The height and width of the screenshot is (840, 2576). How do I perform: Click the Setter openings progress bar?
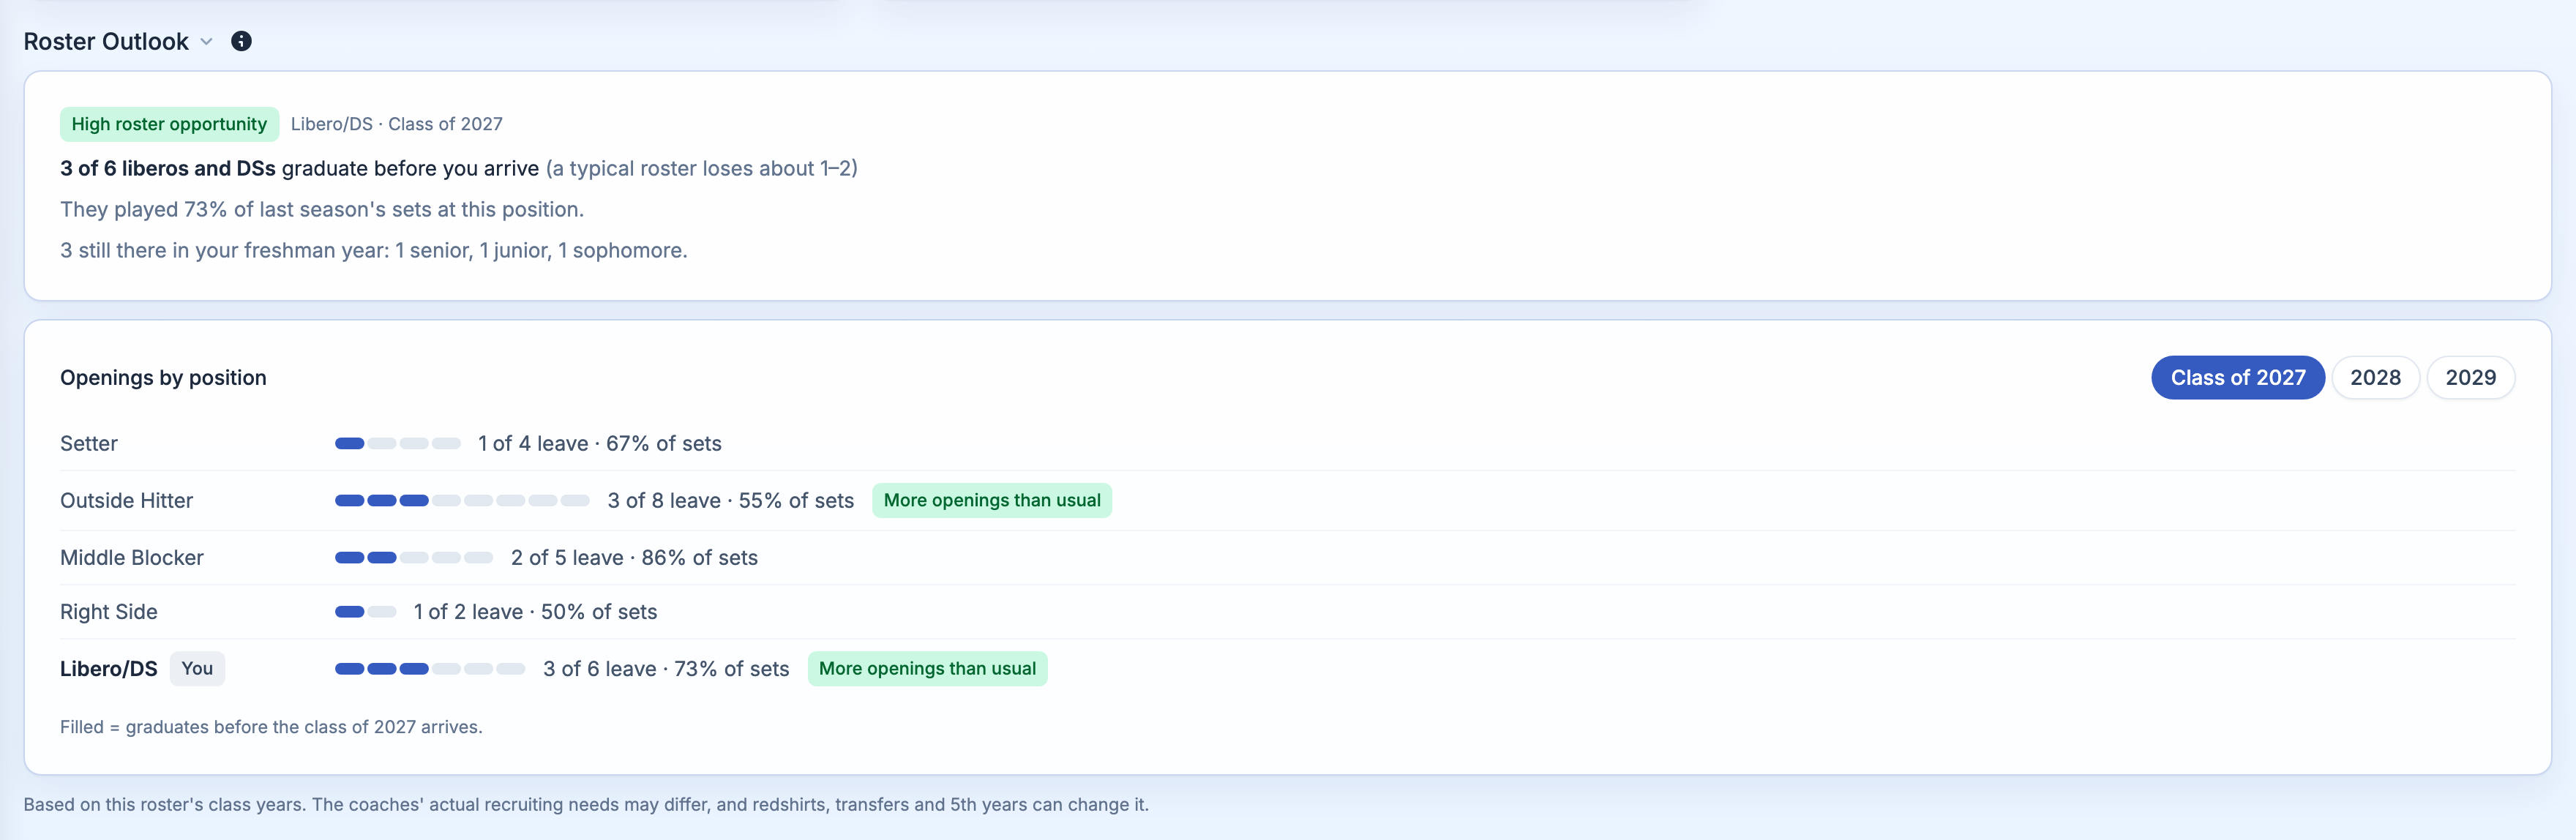[x=398, y=443]
